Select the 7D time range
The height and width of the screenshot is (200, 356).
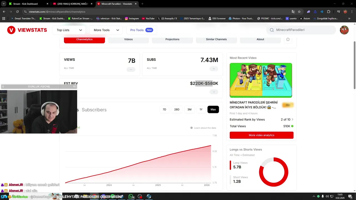[164, 109]
